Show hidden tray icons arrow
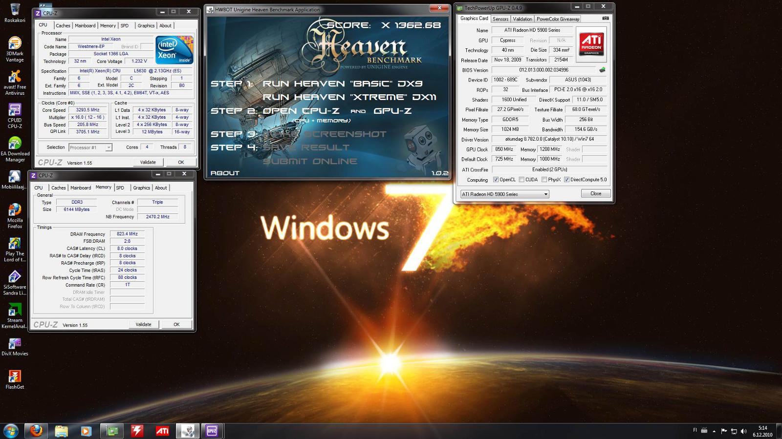This screenshot has width=782, height=439. click(x=714, y=431)
